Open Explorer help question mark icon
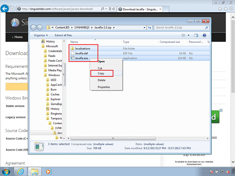This screenshot has width=235, height=176. [204, 35]
